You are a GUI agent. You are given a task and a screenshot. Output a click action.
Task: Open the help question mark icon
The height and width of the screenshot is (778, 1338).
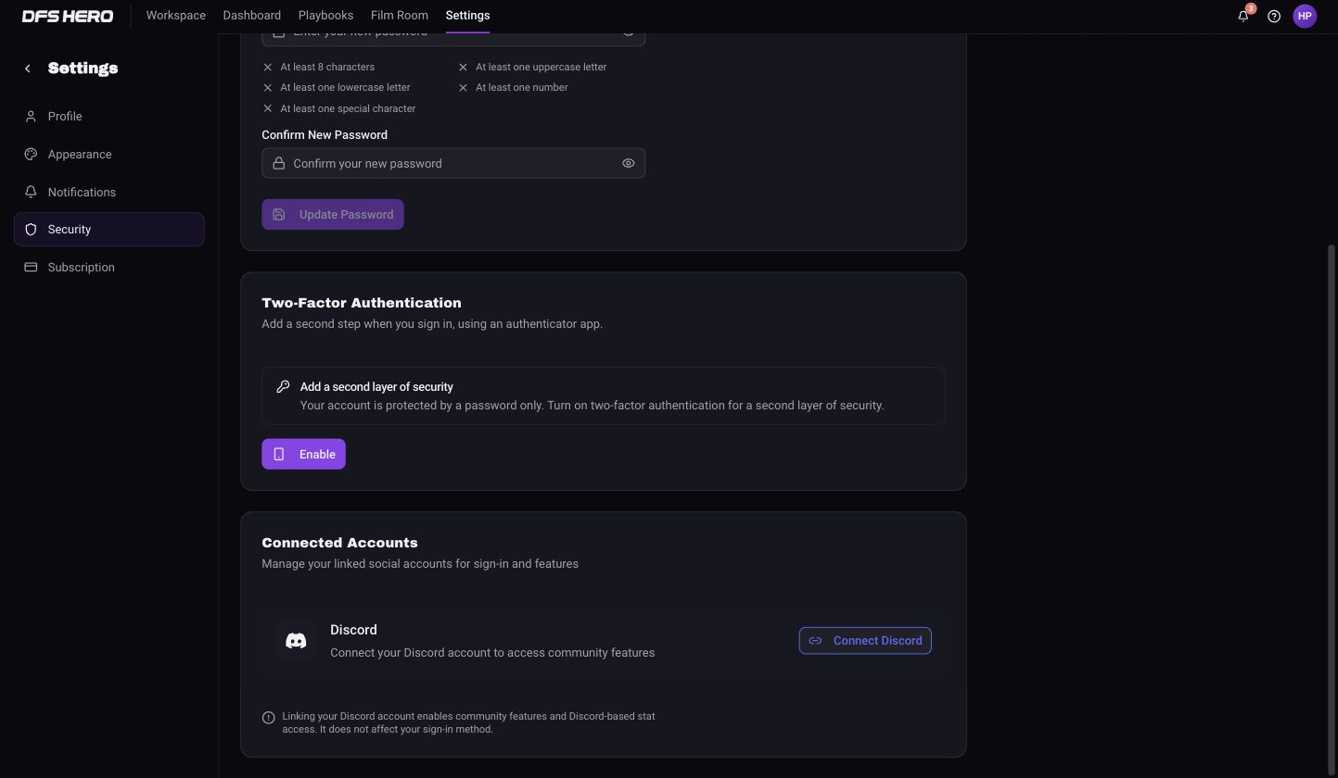tap(1274, 16)
